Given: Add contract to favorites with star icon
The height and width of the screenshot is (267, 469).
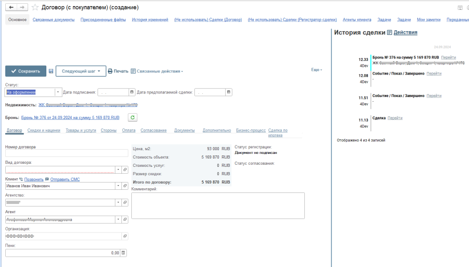Looking at the screenshot, I should coord(35,8).
